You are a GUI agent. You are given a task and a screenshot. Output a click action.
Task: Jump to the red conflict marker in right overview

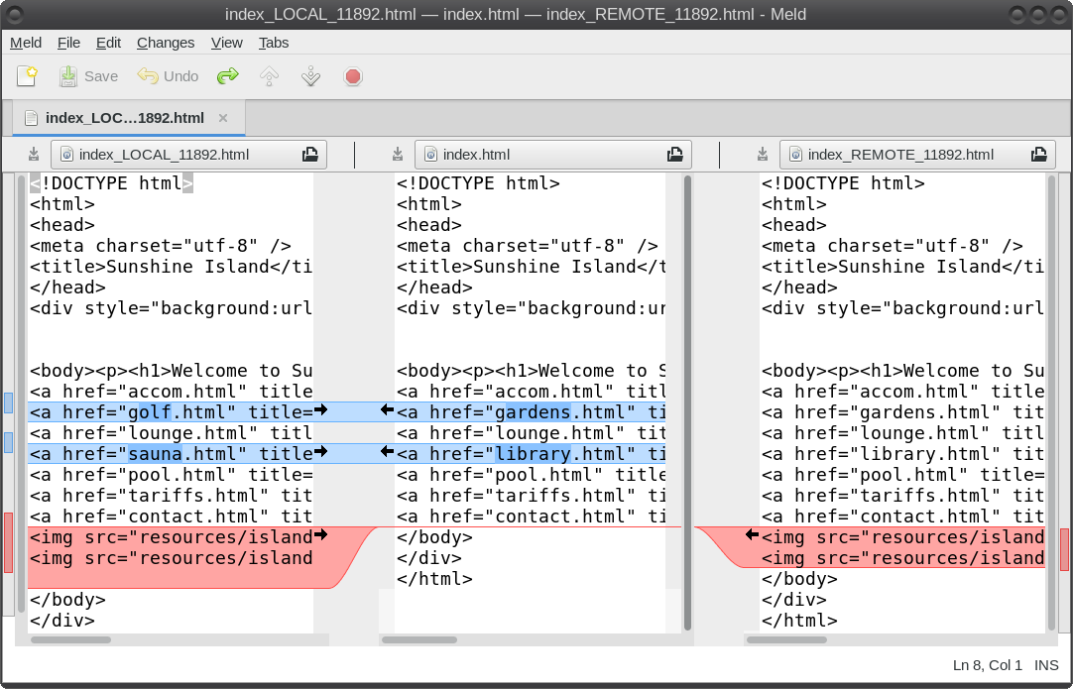(1065, 549)
